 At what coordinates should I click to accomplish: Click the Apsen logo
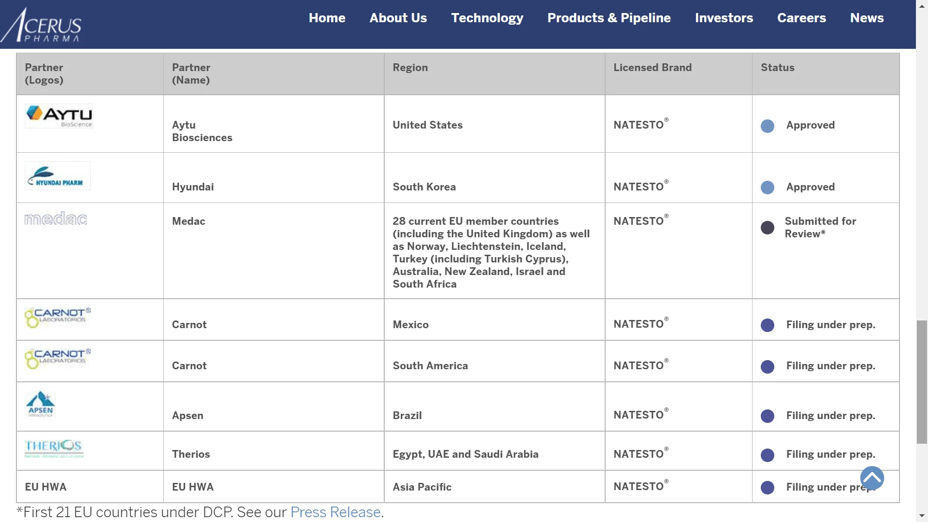click(x=41, y=404)
